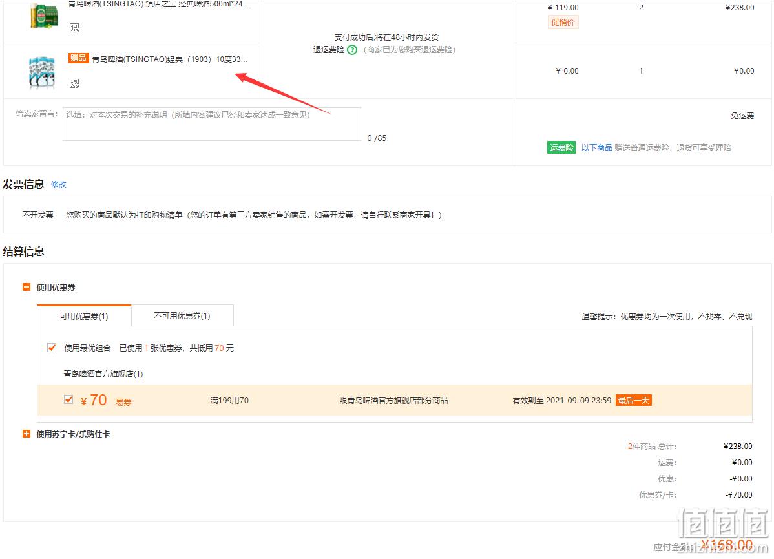Image resolution: width=774 pixels, height=559 pixels.
Task: Click the help icon beside 退运费险
Action: [x=352, y=50]
